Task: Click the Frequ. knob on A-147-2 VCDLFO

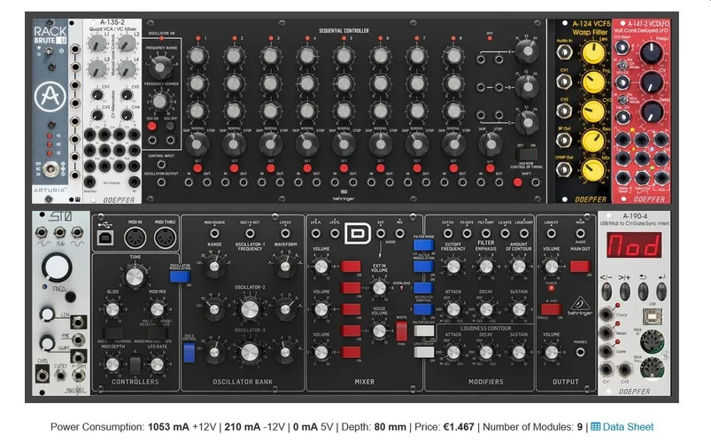Action: click(x=652, y=52)
